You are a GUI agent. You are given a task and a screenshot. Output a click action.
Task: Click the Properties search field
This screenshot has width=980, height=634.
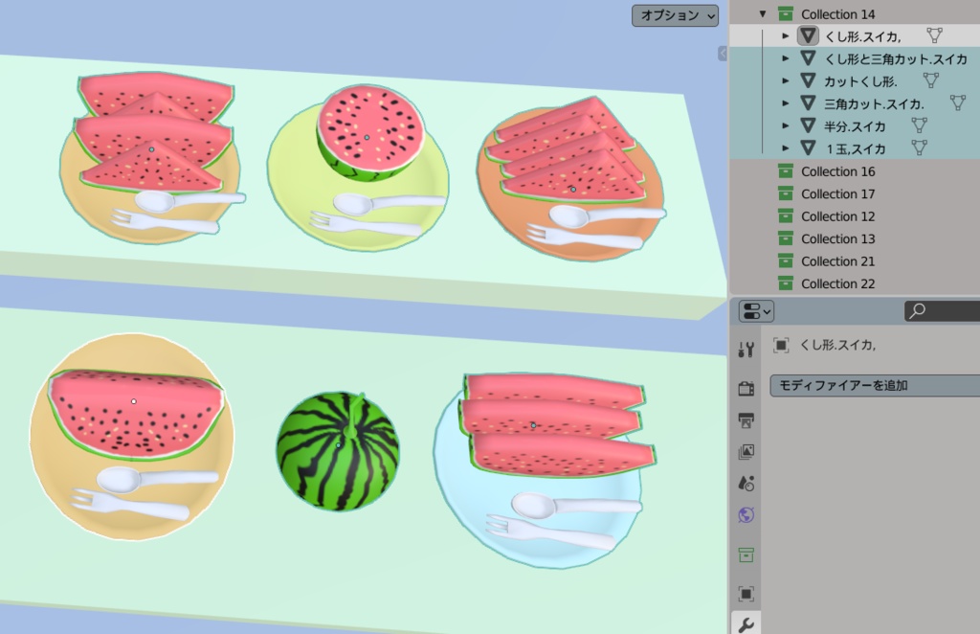942,310
